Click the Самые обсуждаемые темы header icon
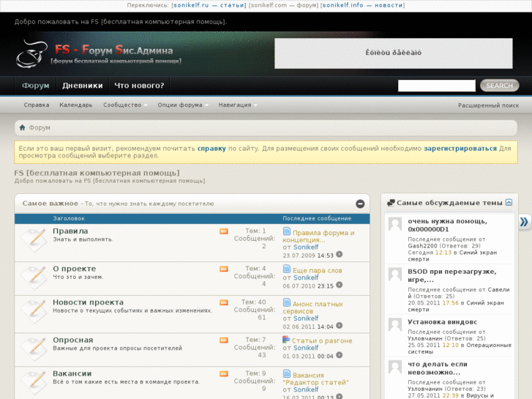The height and width of the screenshot is (399, 532). point(391,203)
